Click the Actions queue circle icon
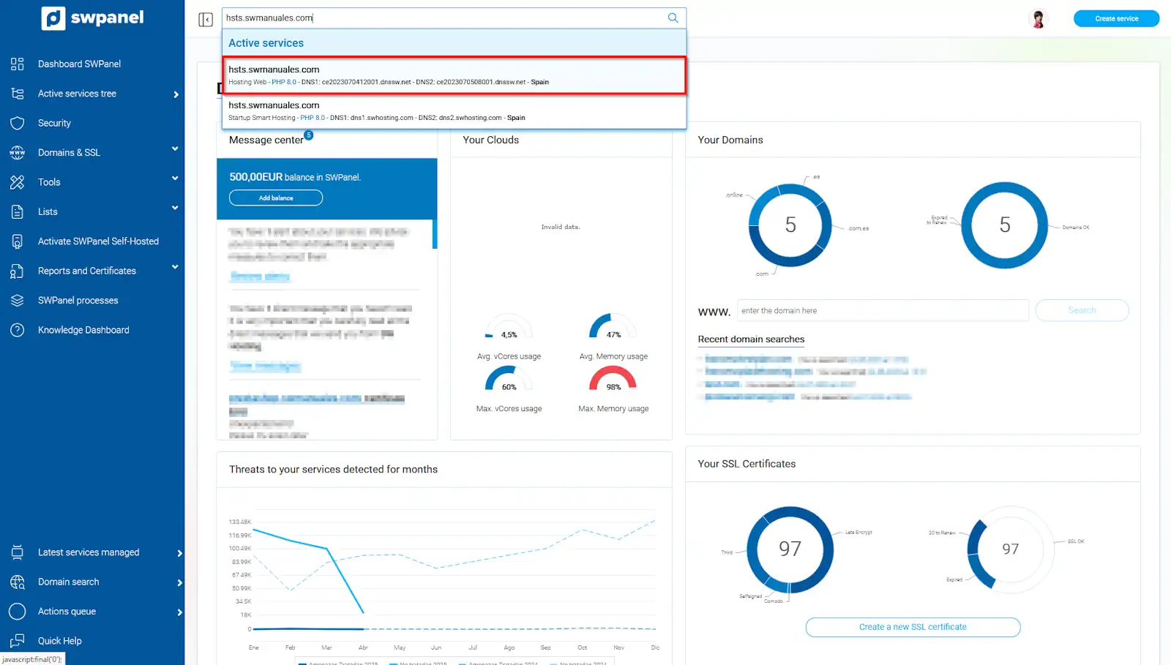Screen dimensions: 1171x665 [18, 612]
